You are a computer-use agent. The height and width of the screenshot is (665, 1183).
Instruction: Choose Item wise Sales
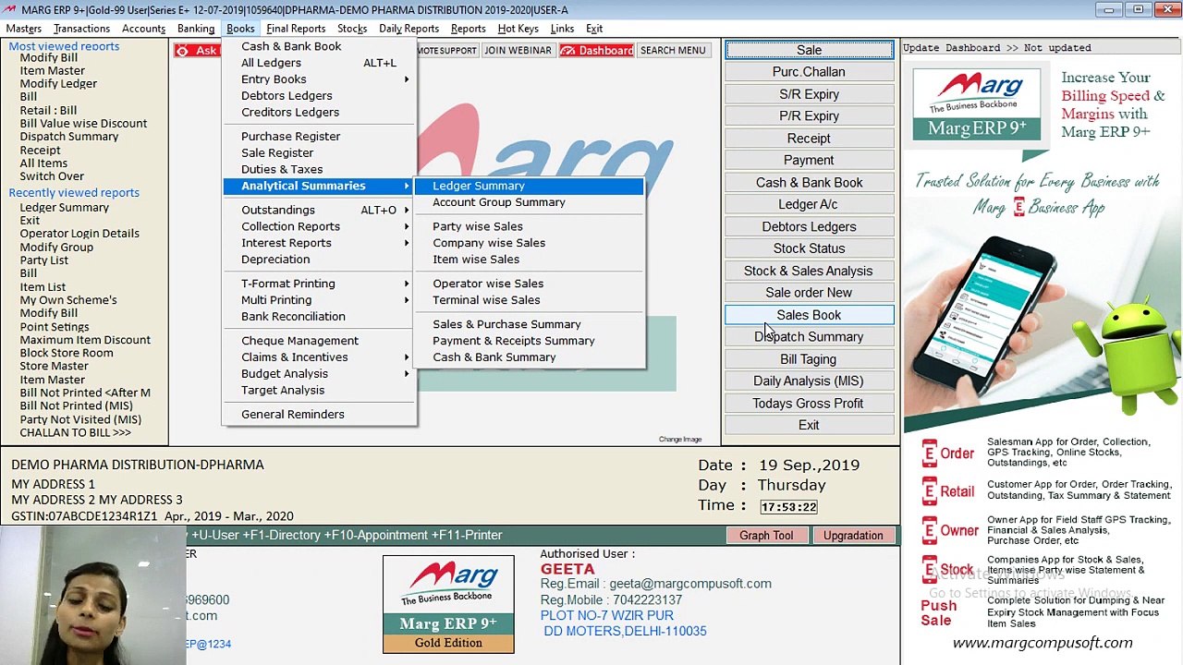pyautogui.click(x=529, y=260)
